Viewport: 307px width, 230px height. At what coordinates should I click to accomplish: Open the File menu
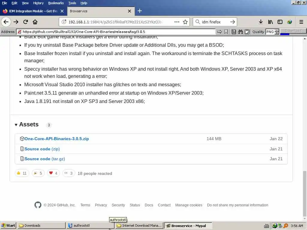[4, 3]
